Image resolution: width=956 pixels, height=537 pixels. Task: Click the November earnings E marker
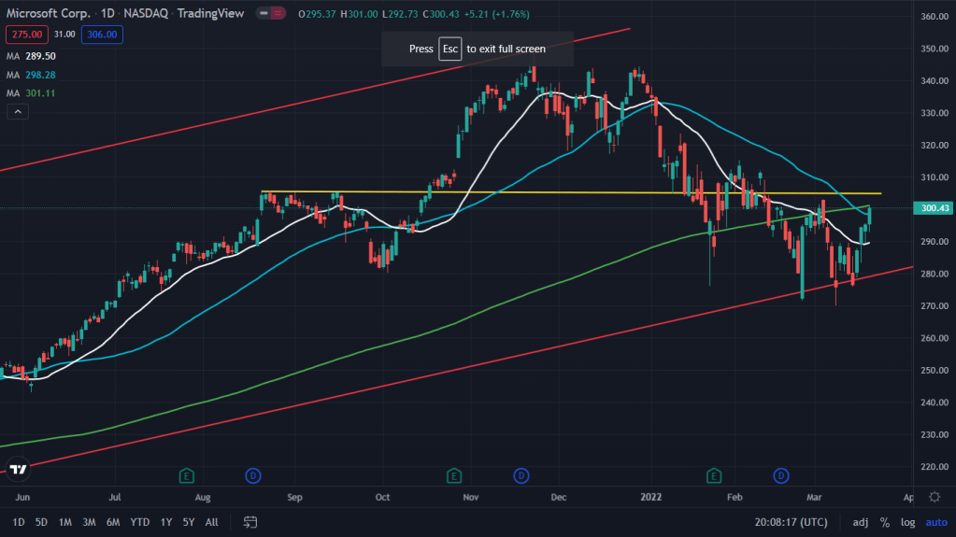pos(454,476)
